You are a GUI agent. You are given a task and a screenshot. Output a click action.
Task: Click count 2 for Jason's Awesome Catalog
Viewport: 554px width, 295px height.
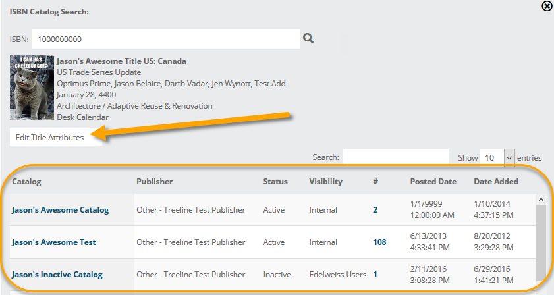(375, 210)
